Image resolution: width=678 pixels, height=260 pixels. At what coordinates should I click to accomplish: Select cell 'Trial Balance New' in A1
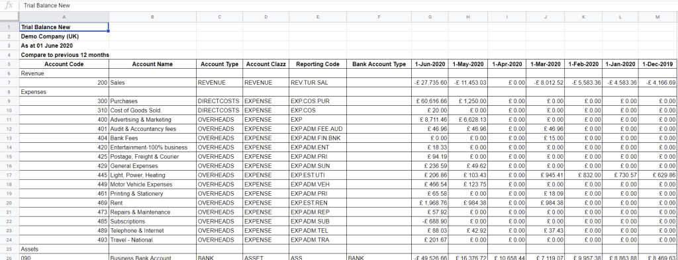(x=64, y=26)
